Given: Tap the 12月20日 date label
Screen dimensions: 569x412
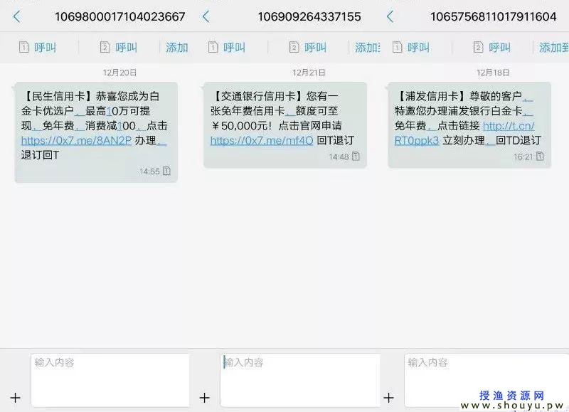Looking at the screenshot, I should pyautogui.click(x=119, y=73).
